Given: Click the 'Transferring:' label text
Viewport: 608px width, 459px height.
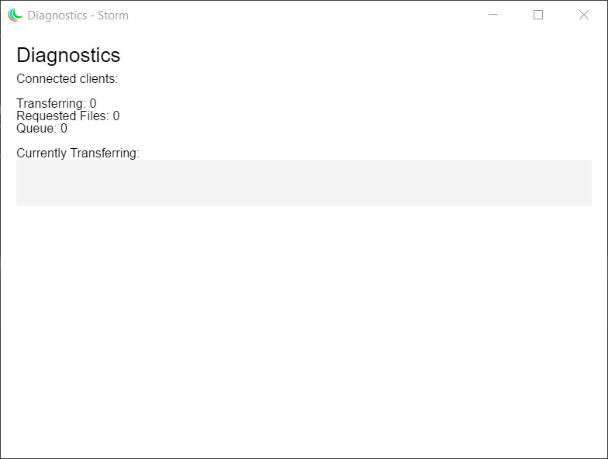Looking at the screenshot, I should (51, 104).
